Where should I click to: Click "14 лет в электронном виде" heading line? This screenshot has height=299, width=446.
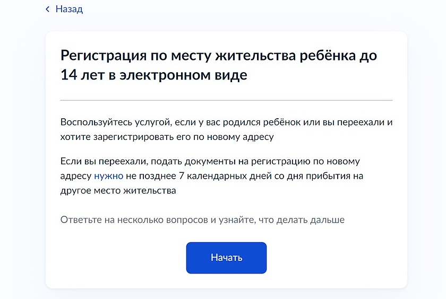pyautogui.click(x=154, y=75)
